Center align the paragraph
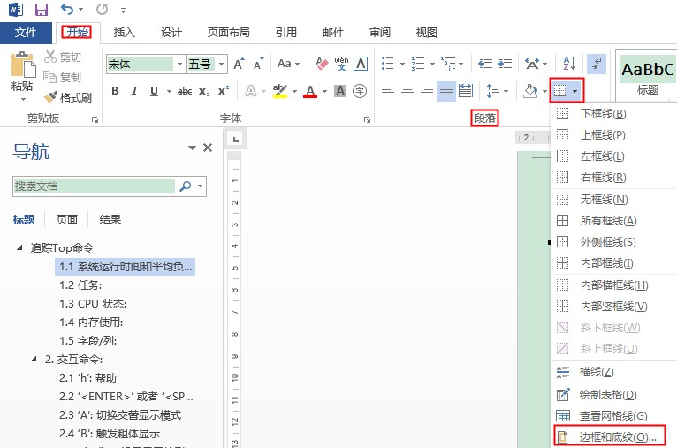Screen dimensions: 677x448 pyautogui.click(x=407, y=91)
